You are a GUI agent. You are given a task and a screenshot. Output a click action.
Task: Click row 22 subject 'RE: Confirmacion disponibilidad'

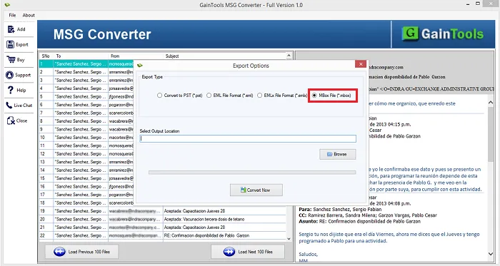click(x=206, y=235)
